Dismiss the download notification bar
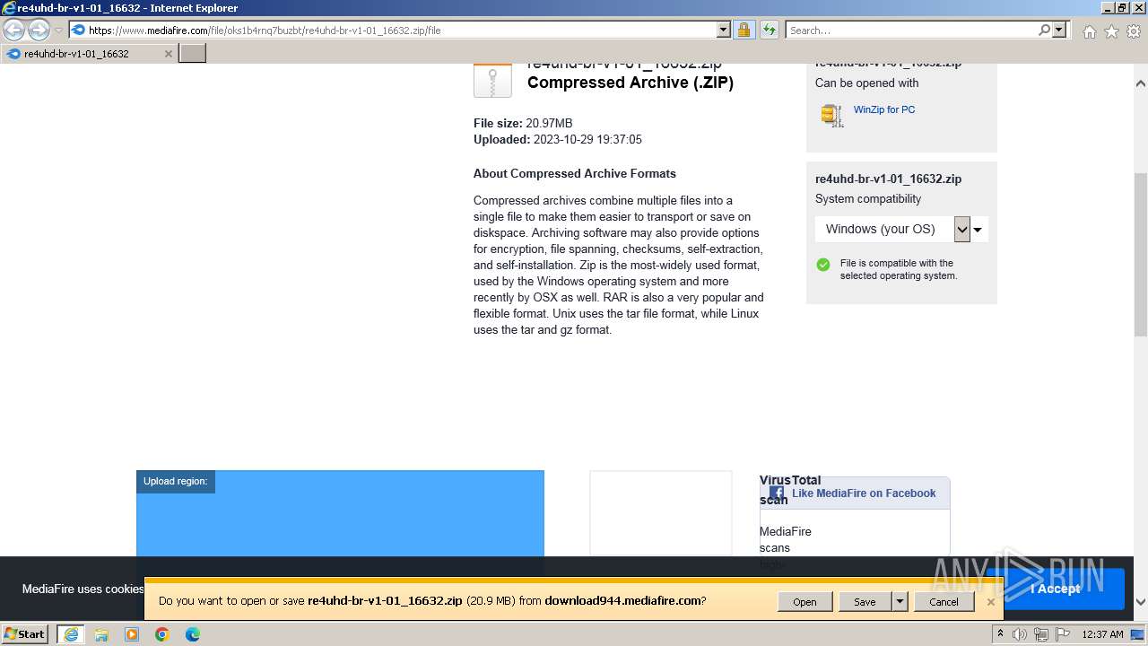Image resolution: width=1148 pixels, height=646 pixels. 991,602
